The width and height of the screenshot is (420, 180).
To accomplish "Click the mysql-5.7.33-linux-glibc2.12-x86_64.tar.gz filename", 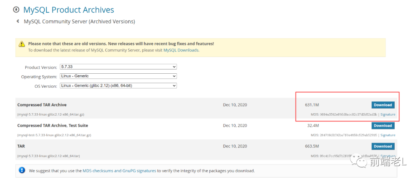I will coord(51,114).
